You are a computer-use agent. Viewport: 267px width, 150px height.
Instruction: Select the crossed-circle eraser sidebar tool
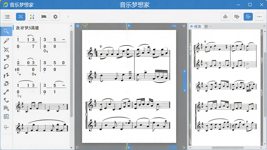(6, 49)
